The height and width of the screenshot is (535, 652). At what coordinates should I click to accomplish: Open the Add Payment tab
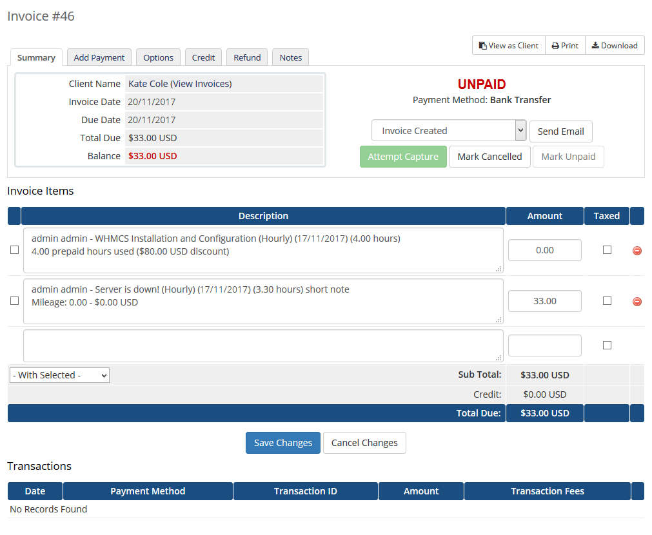click(x=99, y=57)
